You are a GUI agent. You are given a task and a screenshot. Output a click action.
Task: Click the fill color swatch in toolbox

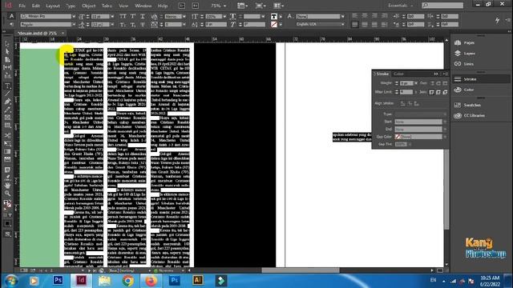pyautogui.click(x=6, y=202)
